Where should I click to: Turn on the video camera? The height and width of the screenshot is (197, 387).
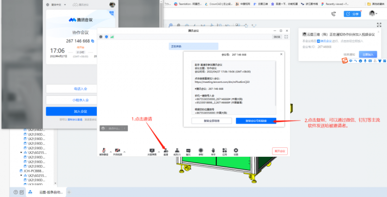pos(118,151)
